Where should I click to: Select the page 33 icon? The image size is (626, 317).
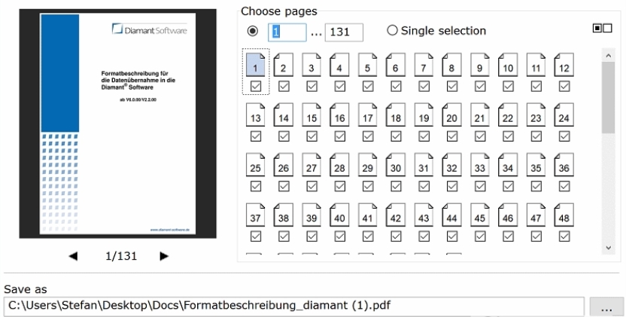(x=480, y=165)
